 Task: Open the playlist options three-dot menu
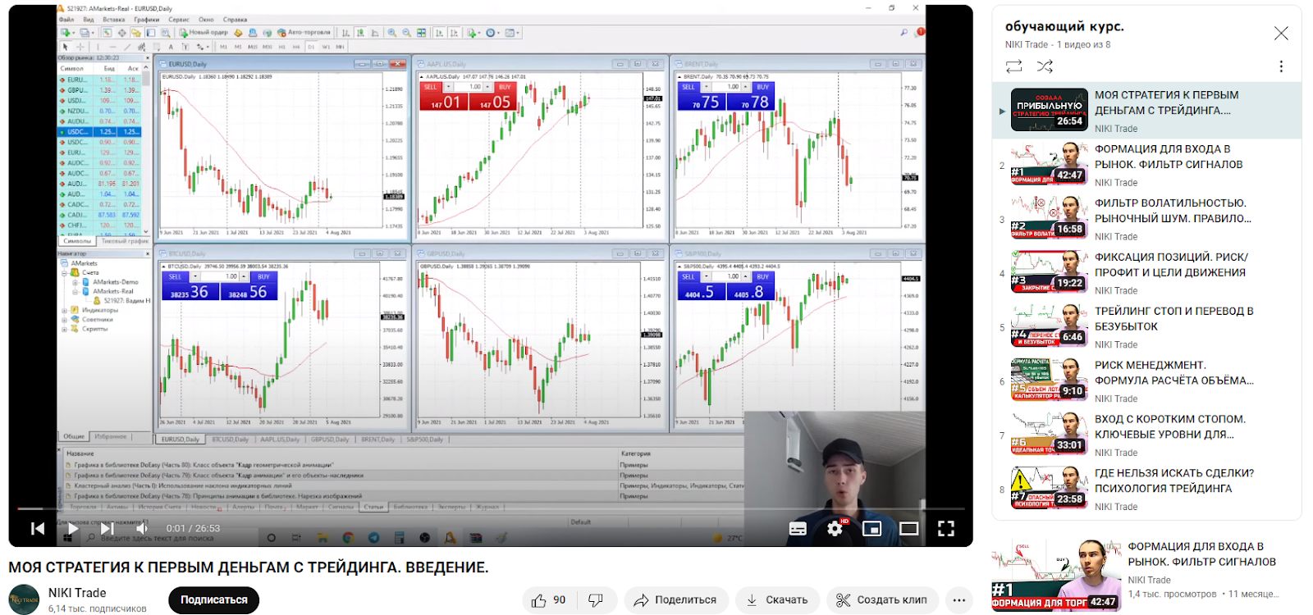(1281, 66)
